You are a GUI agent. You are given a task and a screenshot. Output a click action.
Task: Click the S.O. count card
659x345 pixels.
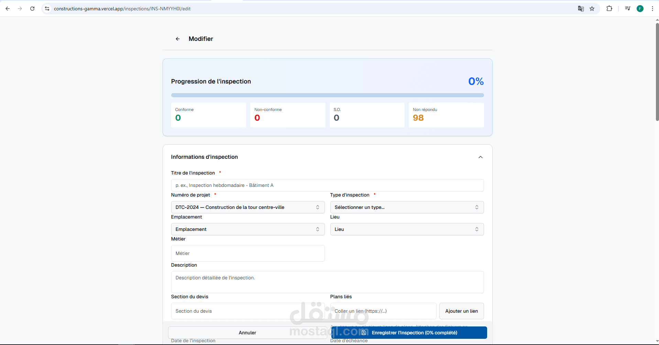tap(367, 115)
